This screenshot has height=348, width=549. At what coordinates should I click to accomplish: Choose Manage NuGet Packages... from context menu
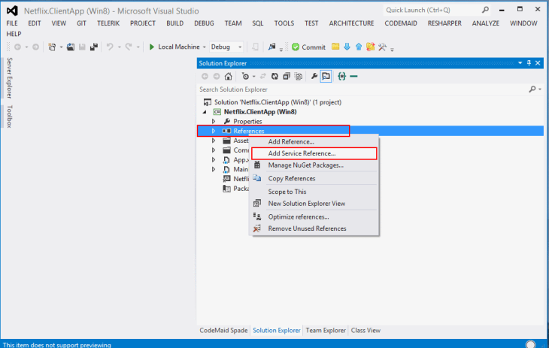point(314,165)
